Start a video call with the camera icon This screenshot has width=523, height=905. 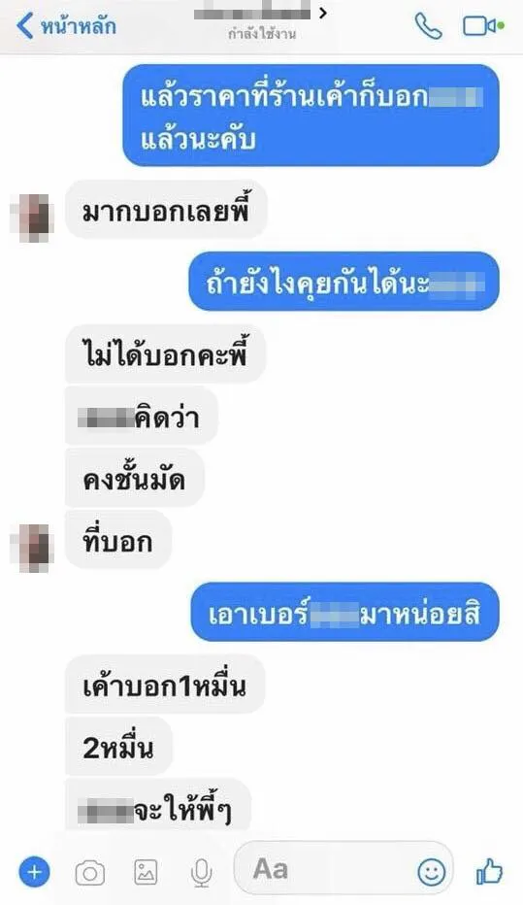click(483, 26)
